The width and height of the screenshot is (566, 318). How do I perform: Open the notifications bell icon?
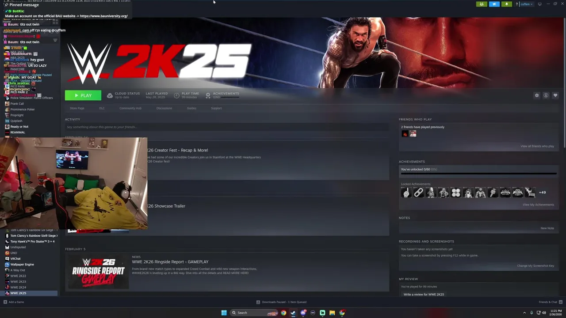(507, 4)
